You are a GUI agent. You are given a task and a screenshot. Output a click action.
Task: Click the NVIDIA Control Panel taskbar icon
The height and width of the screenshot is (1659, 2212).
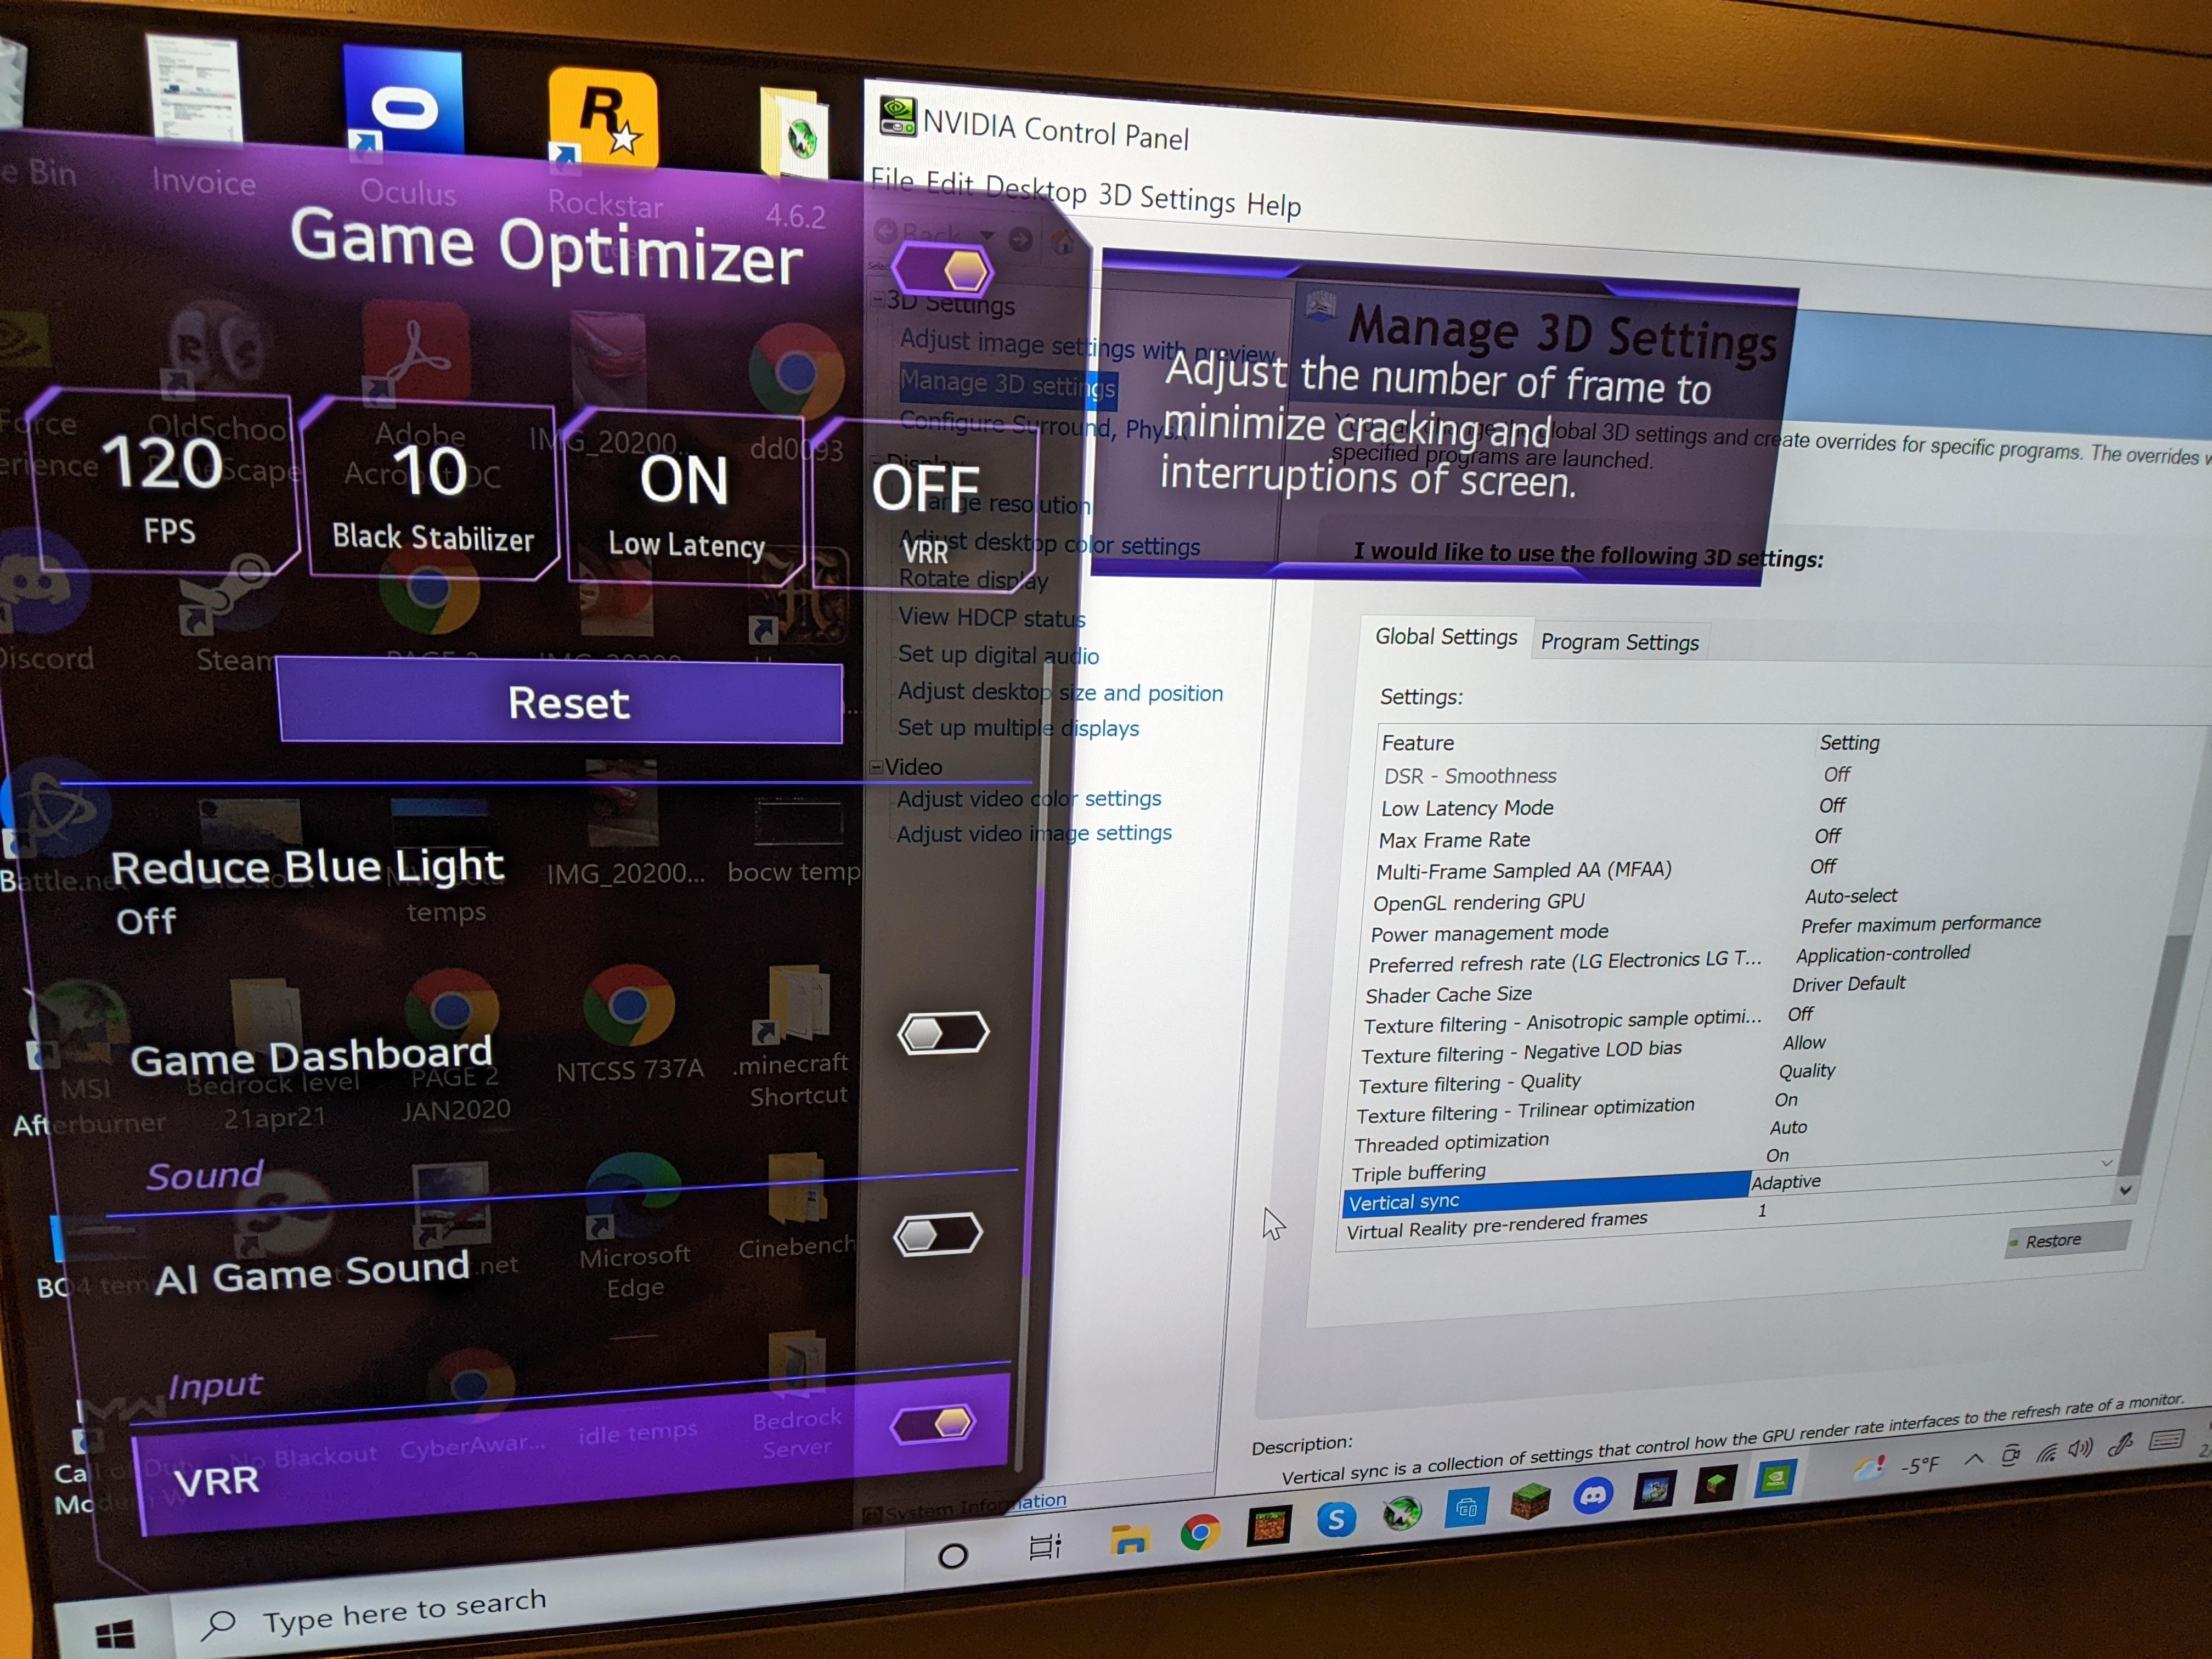tap(1775, 1480)
